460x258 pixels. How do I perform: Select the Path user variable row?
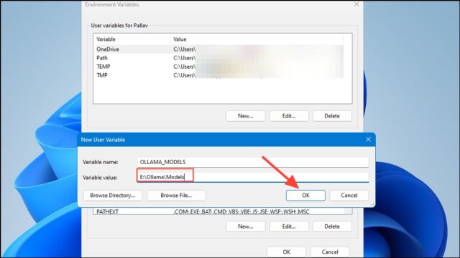point(218,58)
